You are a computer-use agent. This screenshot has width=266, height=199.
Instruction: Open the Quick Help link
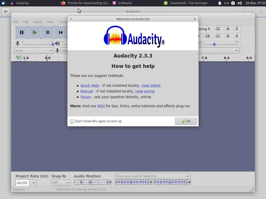pyautogui.click(x=90, y=86)
